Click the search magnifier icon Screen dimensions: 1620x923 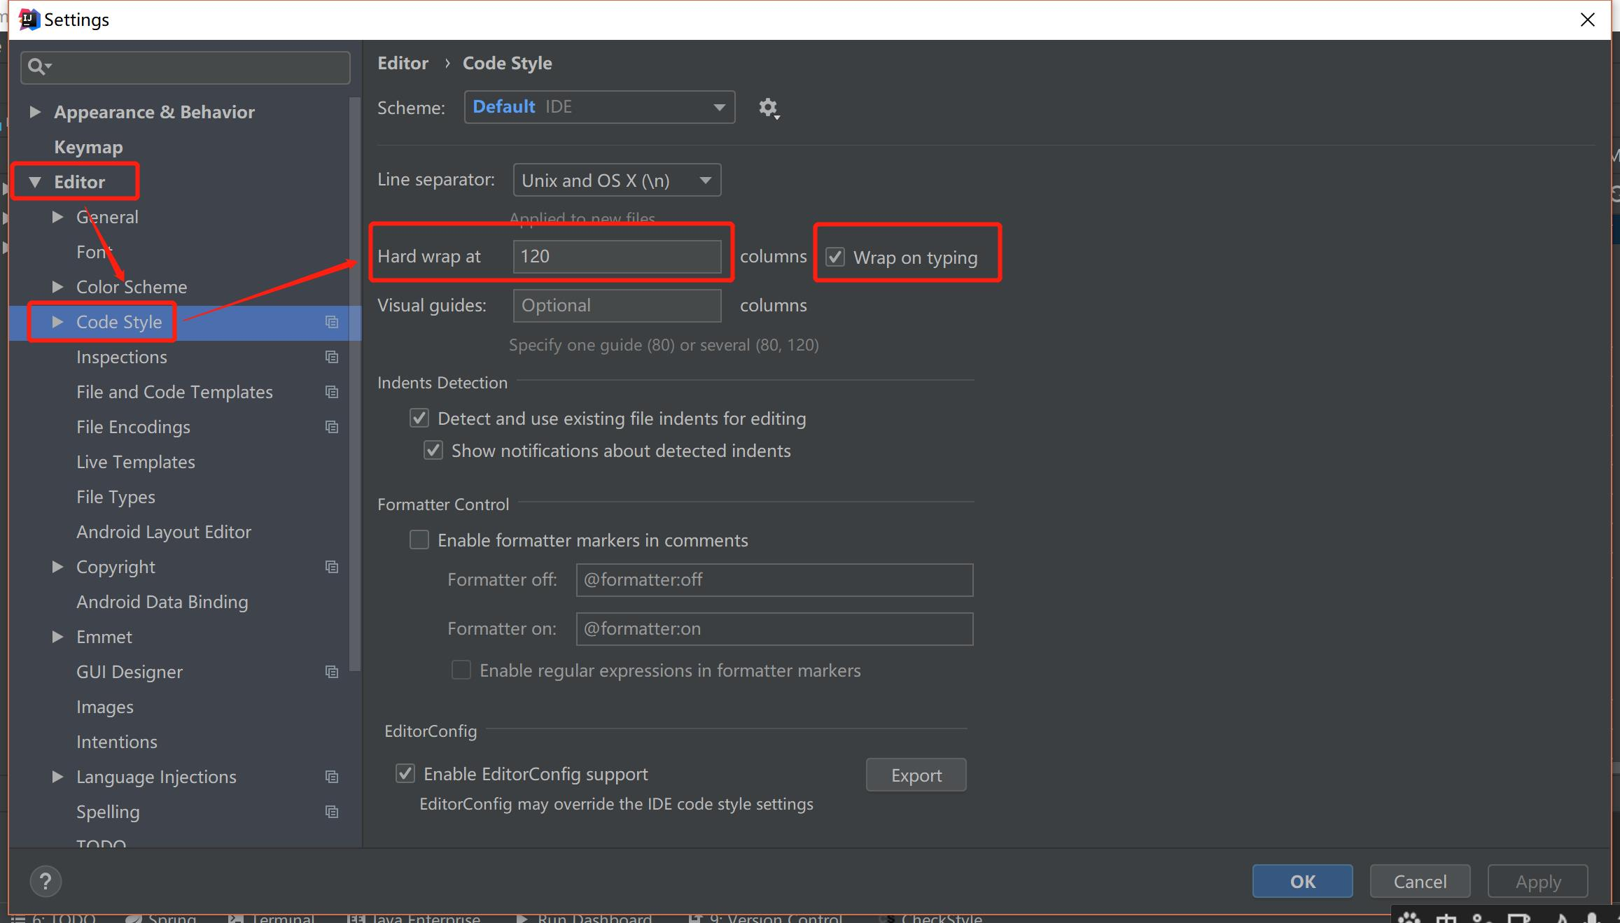[x=37, y=66]
